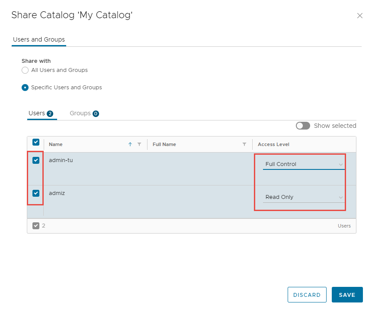Toggle the select-all header checkbox
Image resolution: width=372 pixels, height=312 pixels.
point(36,142)
